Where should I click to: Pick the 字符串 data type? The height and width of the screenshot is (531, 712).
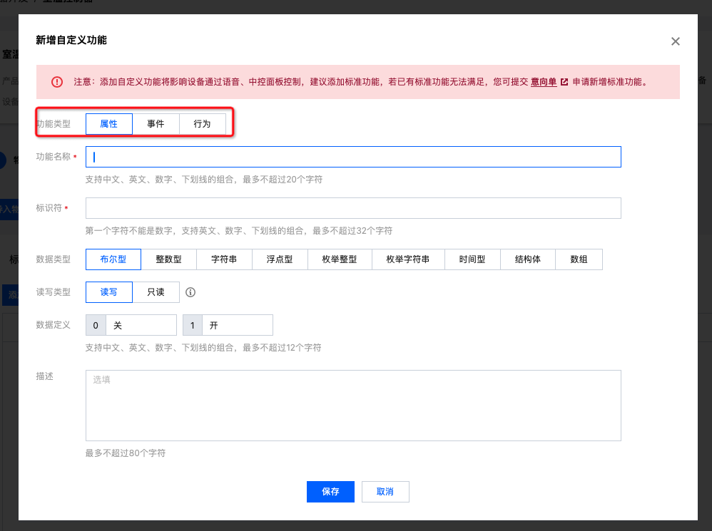224,259
